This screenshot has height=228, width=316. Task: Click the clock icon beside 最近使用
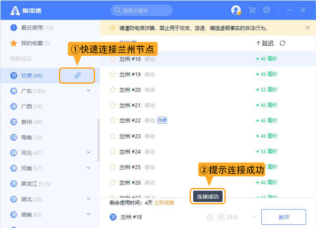14,27
